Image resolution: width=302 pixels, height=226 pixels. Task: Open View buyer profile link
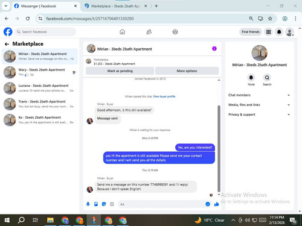[164, 96]
